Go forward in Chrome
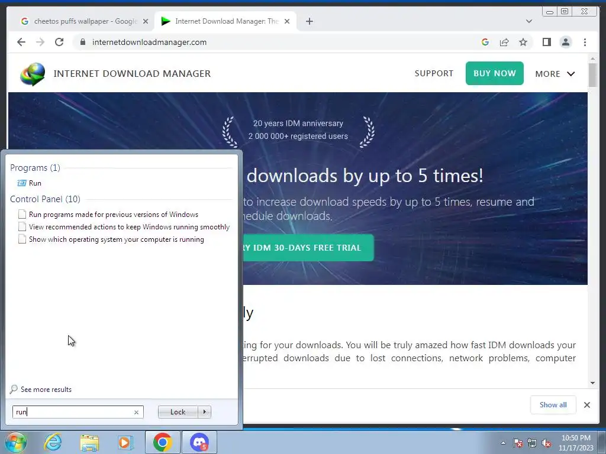The width and height of the screenshot is (606, 454). pyautogui.click(x=40, y=42)
